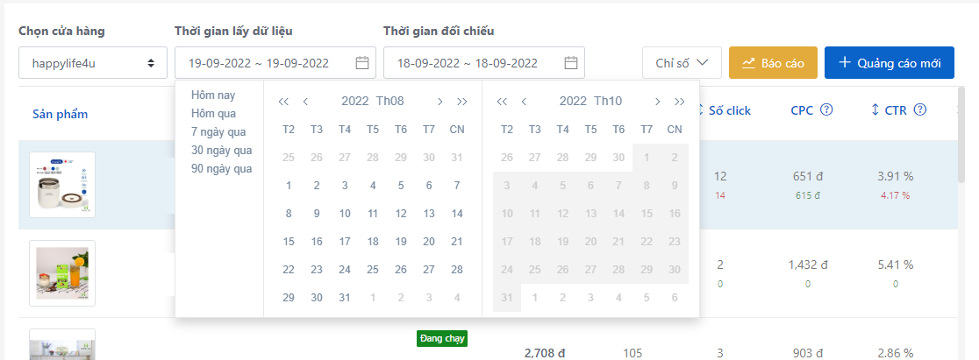The width and height of the screenshot is (979, 360).
Task: Open the happylife4u store dropdown
Action: pos(92,63)
